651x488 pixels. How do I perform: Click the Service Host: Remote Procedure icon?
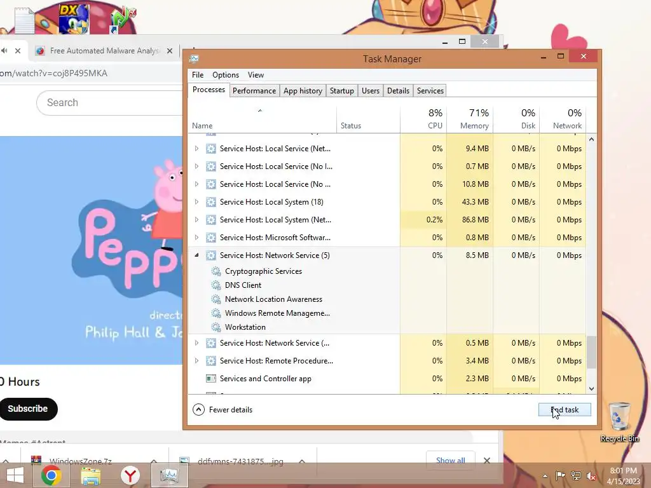[211, 361]
